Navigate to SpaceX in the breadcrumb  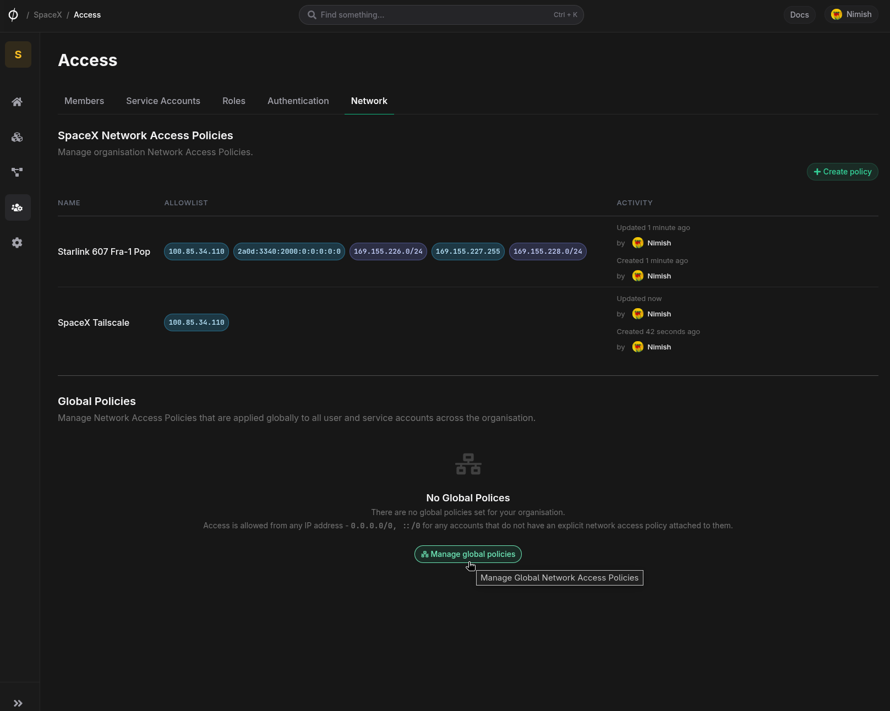coord(48,15)
